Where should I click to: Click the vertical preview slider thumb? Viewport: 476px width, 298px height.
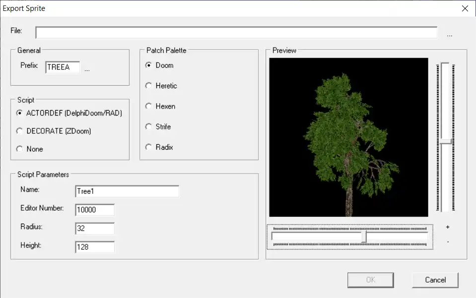446,141
